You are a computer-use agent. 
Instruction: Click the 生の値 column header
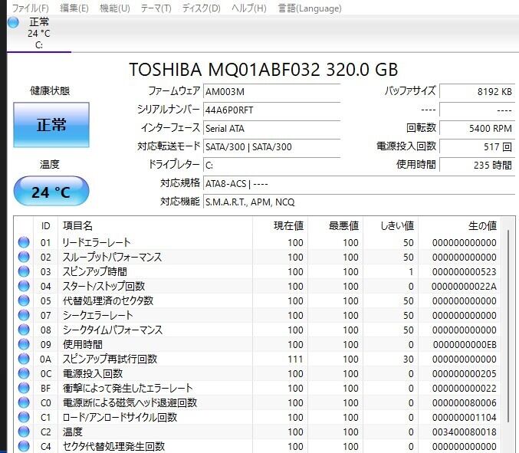[460, 225]
